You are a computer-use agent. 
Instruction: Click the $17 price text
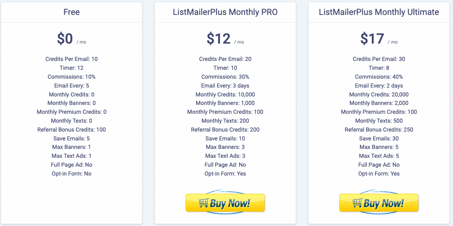372,38
